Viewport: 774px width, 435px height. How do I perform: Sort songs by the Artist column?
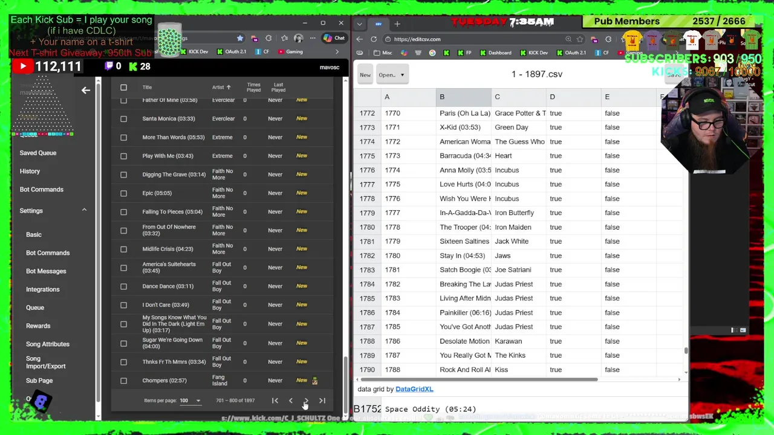[x=221, y=88]
